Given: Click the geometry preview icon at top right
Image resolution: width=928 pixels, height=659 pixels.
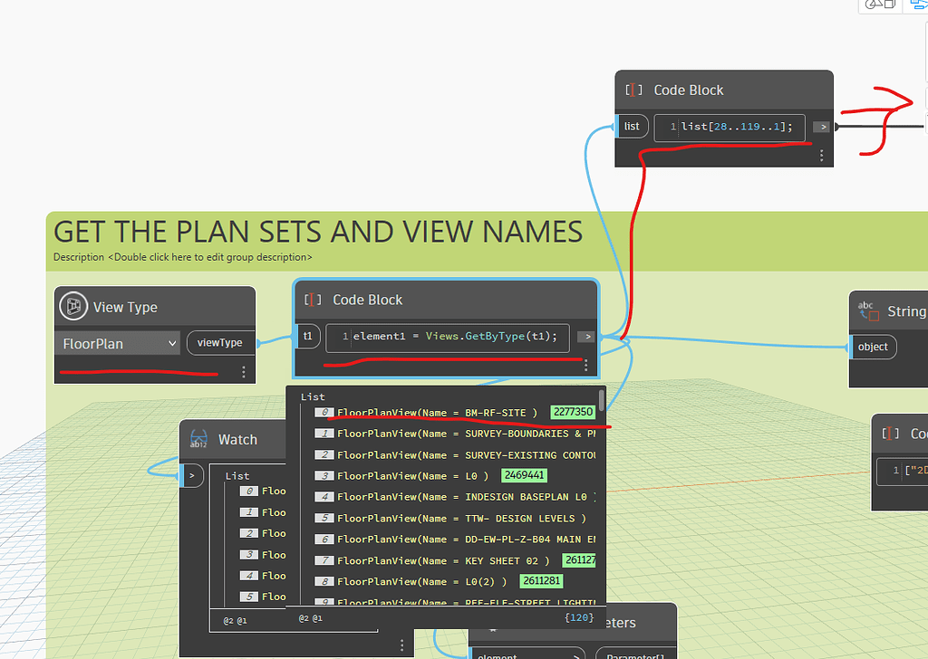Looking at the screenshot, I should pos(878,5).
